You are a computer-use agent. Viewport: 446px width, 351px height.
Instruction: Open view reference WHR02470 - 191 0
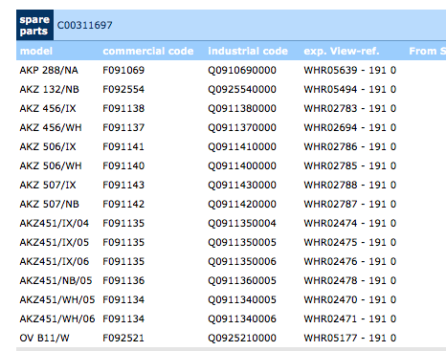pyautogui.click(x=350, y=299)
